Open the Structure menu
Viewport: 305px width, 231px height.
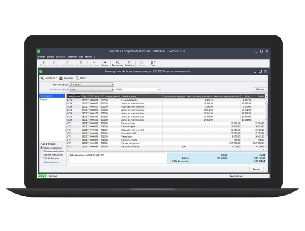(x=60, y=57)
